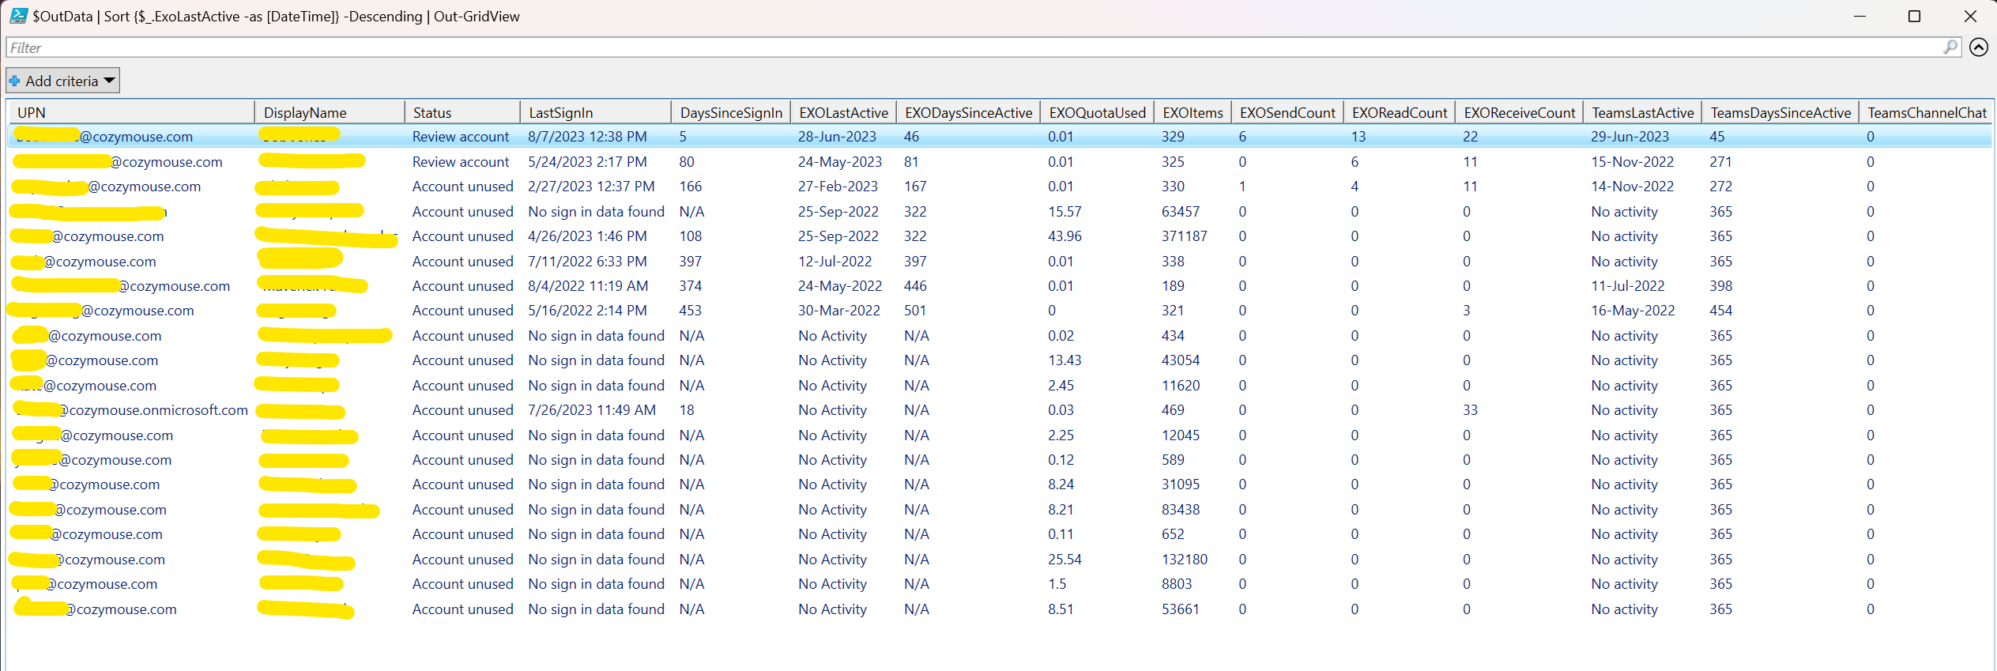Viewport: 1997px width, 671px height.
Task: Sort by the DaysSinceSignIn column header
Action: click(731, 112)
